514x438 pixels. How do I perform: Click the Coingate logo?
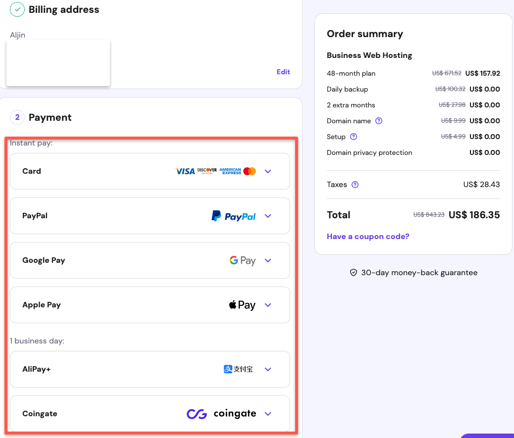click(x=221, y=414)
